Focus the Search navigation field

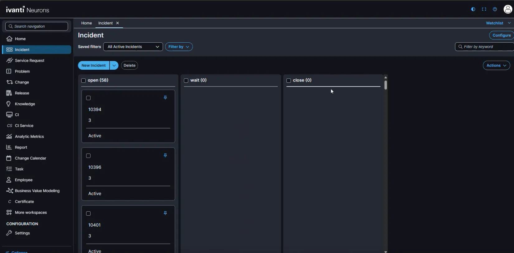[37, 26]
